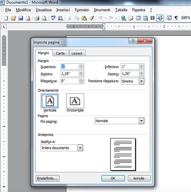The width and height of the screenshot is (191, 192).
Task: Toggle Show/Hide paragraph marks icon
Action: [x=176, y=18]
